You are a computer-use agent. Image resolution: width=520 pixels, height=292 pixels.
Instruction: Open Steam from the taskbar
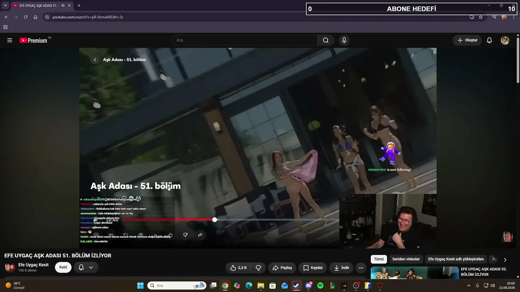click(297, 286)
